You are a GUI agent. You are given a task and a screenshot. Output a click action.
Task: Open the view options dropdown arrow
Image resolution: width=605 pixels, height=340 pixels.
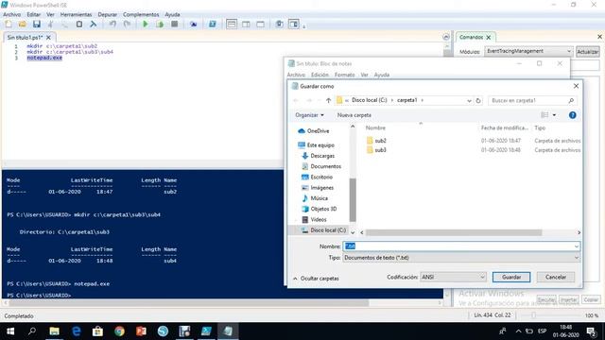point(555,115)
